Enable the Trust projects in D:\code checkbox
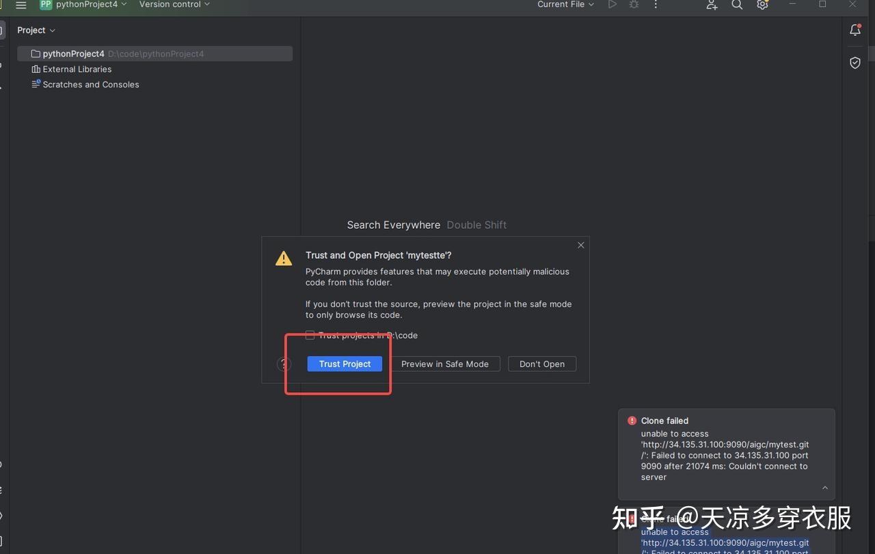Screen dimensions: 875x554 click(x=310, y=335)
